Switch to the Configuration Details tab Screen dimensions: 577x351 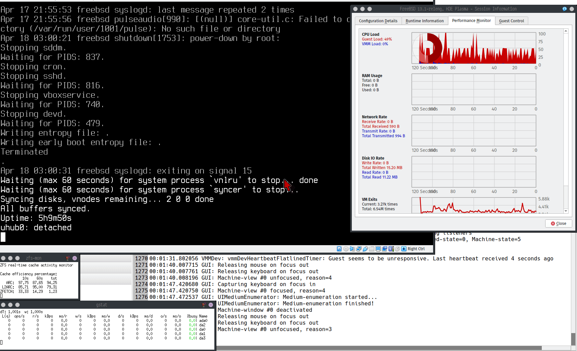378,21
